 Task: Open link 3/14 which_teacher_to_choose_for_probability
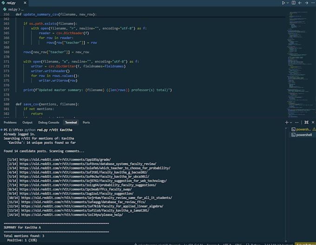pos(95,168)
